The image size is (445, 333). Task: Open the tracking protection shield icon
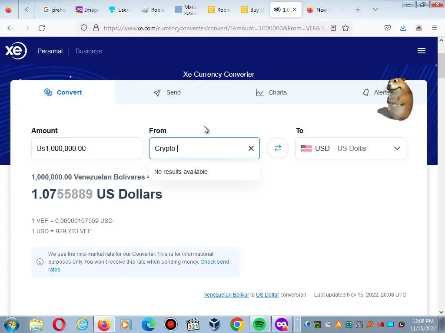click(84, 28)
